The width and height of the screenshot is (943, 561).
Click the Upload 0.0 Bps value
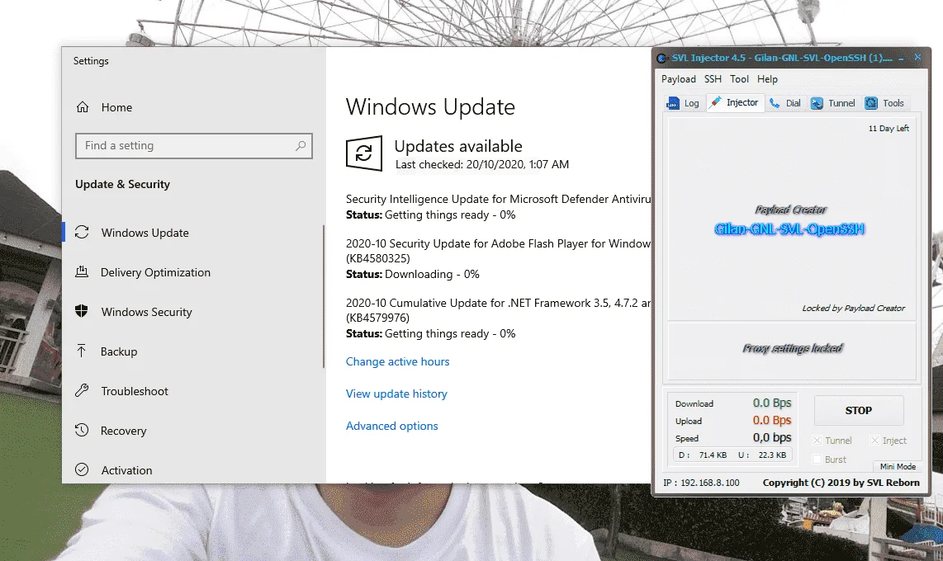click(x=771, y=420)
